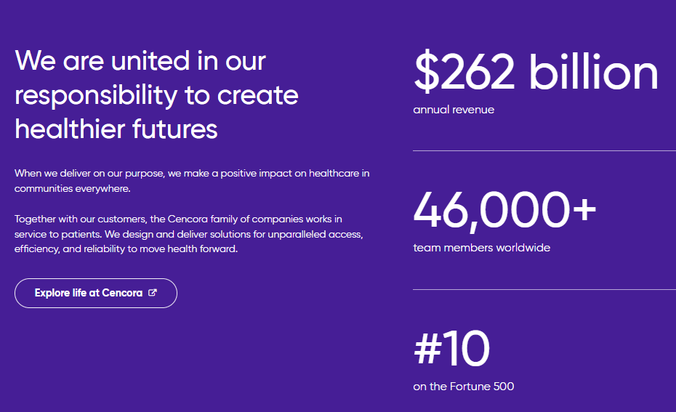
Task: Click the "We are united in our" heading line
Action: click(140, 61)
